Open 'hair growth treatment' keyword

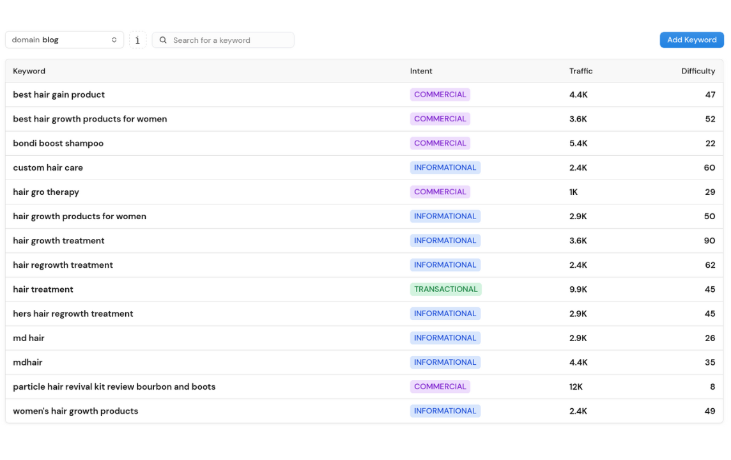(x=59, y=240)
